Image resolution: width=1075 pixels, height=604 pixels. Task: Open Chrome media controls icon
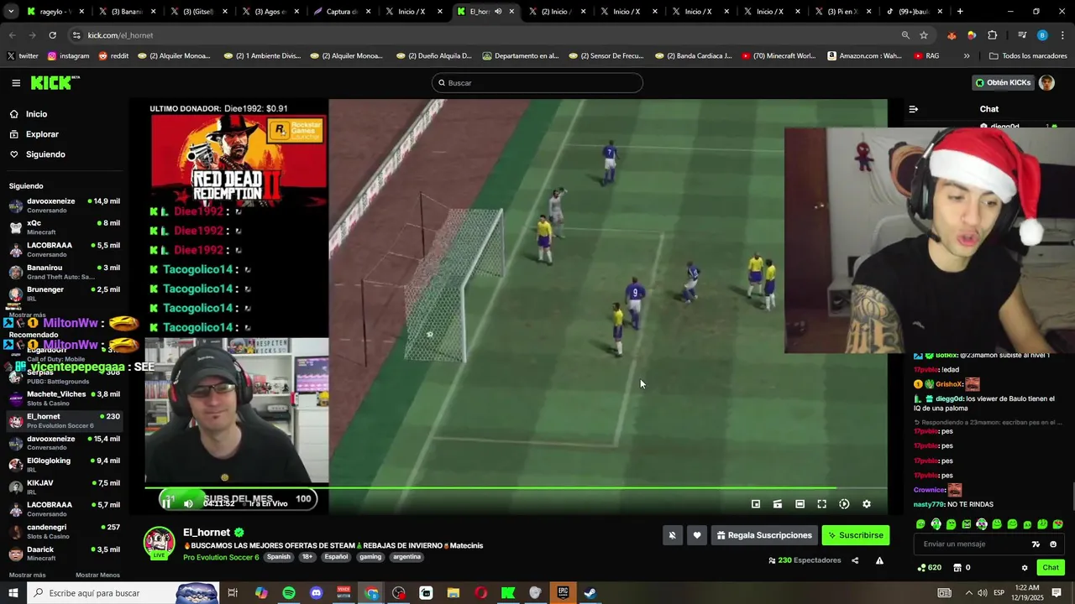[1022, 35]
